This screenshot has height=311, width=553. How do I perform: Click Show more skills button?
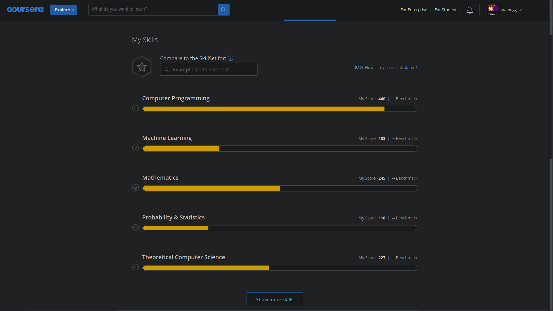[x=274, y=299]
